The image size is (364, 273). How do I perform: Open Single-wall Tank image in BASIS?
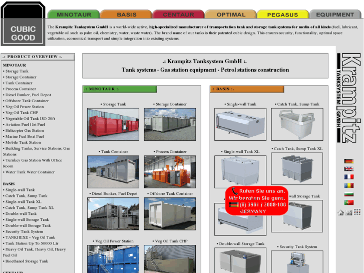coord(240,124)
